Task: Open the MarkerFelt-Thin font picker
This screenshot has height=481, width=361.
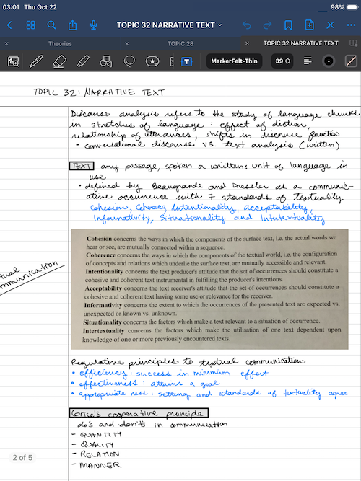Action: click(x=234, y=61)
